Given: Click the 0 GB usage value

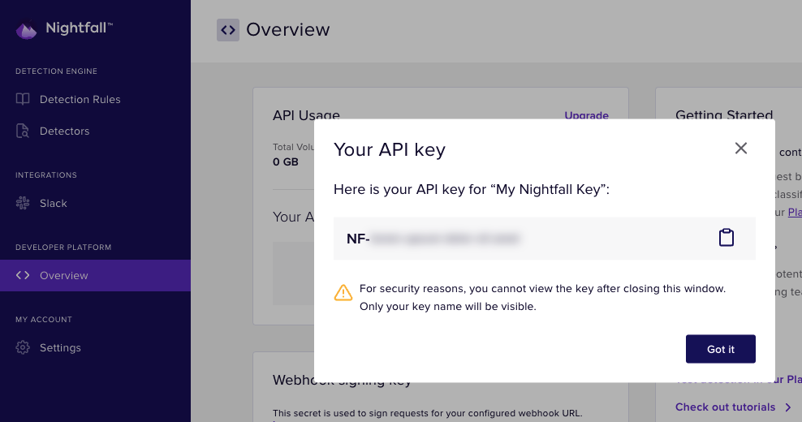Looking at the screenshot, I should click(x=286, y=162).
